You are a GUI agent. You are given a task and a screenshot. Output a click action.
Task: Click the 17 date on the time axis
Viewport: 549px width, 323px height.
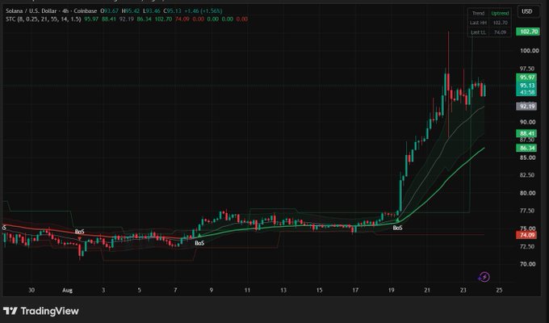355,290
